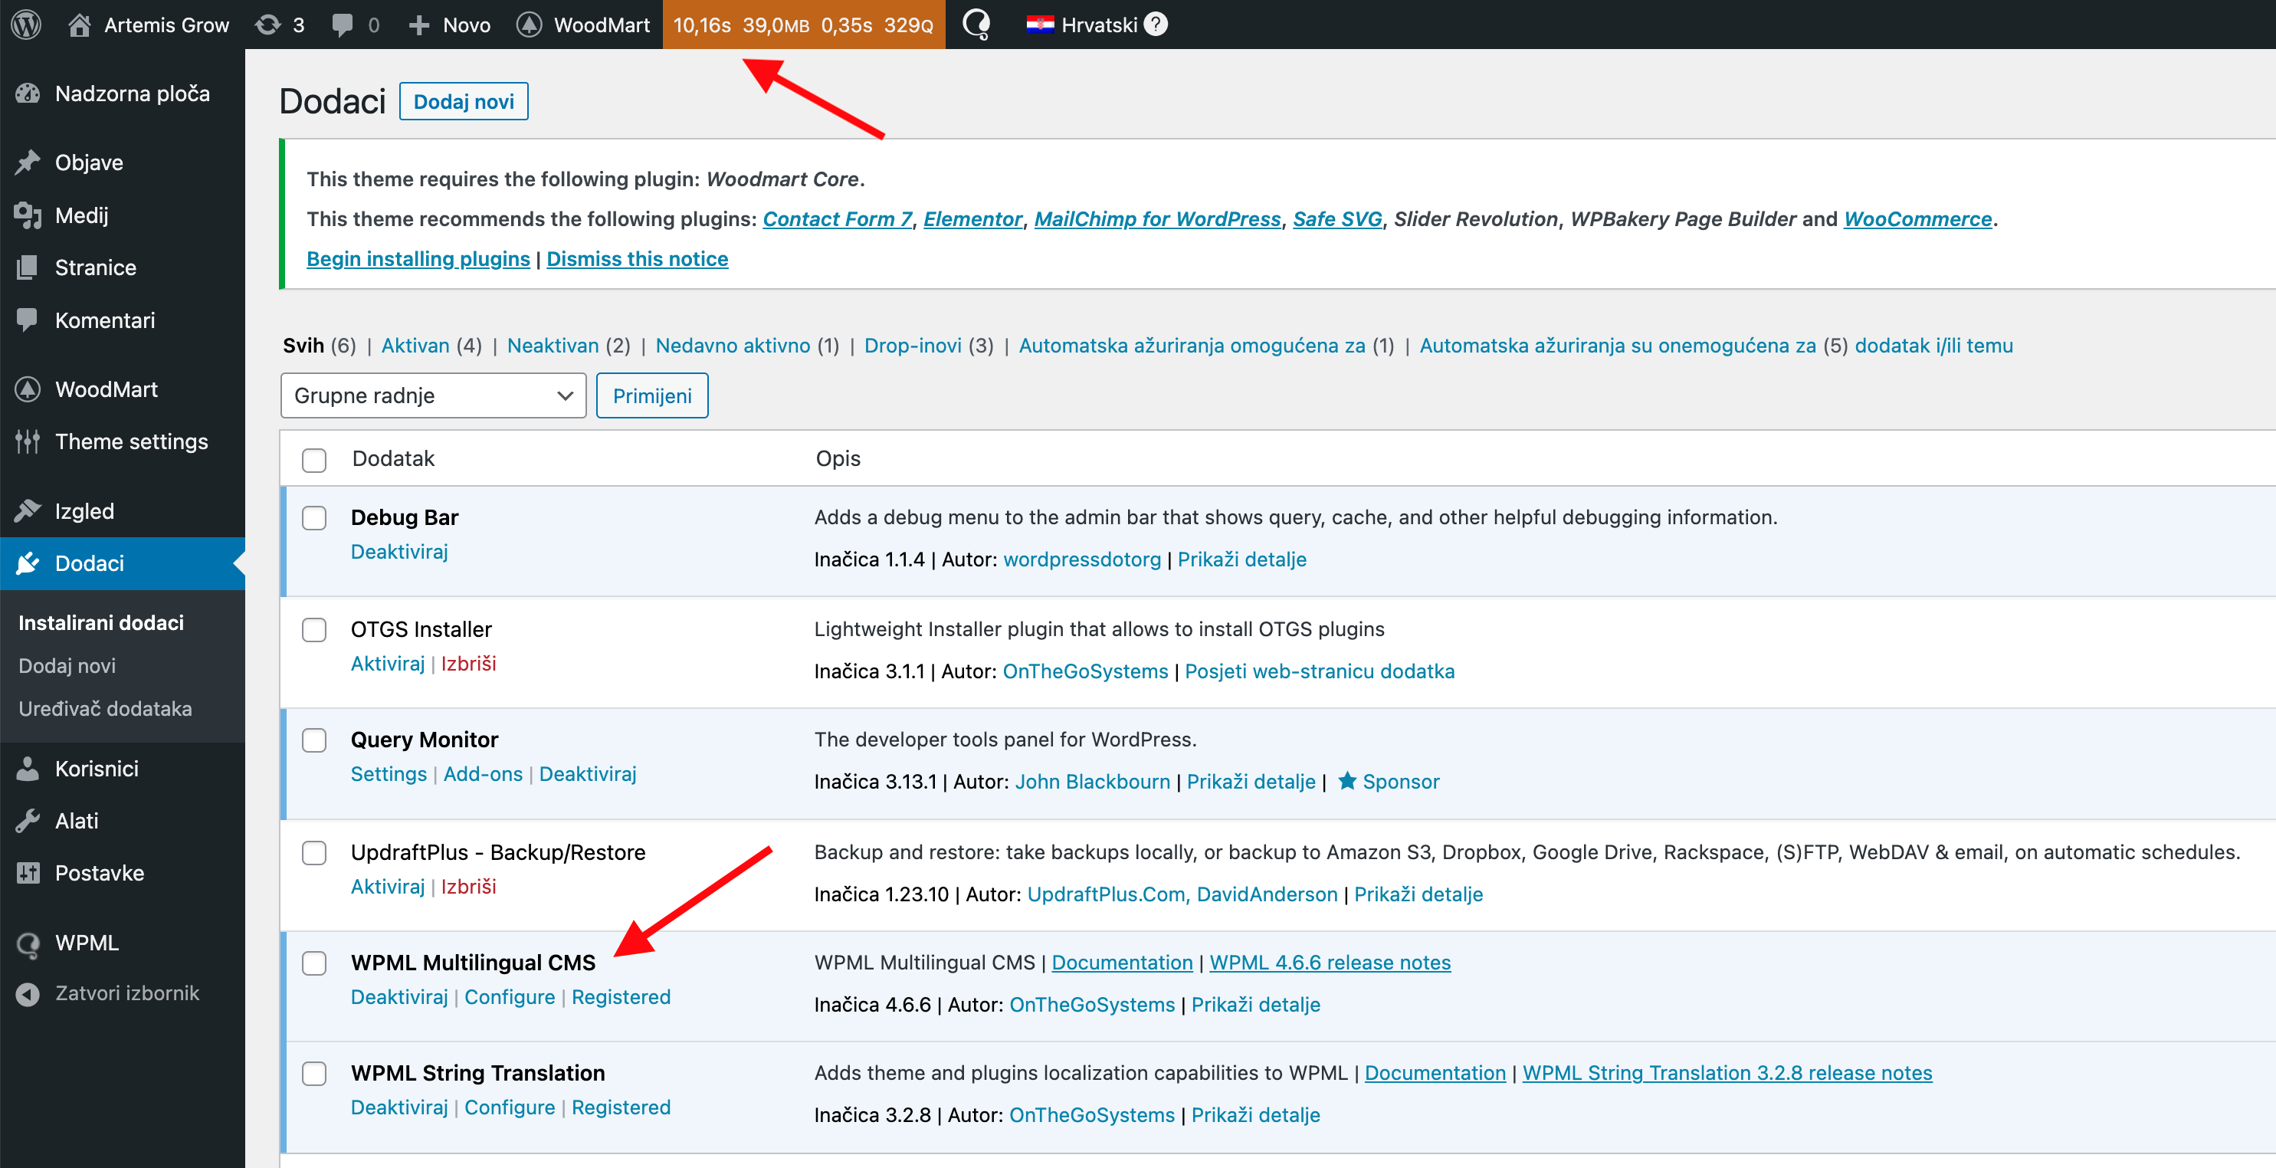Open Contact Form 7 link in notice
Viewport: 2276px width, 1168px height.
tap(837, 219)
